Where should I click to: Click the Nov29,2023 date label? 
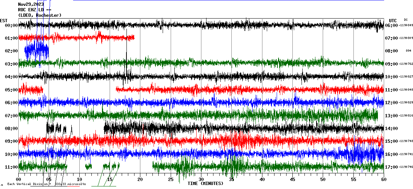coord(31,4)
